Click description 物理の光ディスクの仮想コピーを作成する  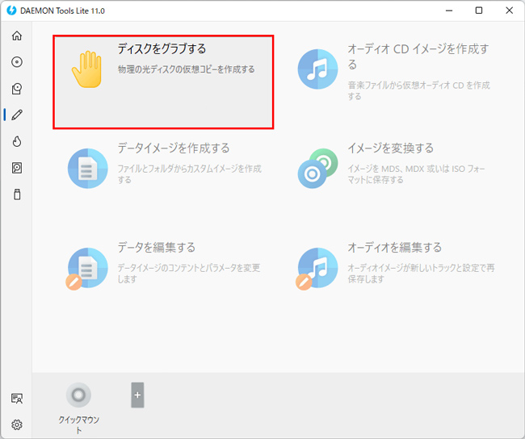tap(186, 69)
